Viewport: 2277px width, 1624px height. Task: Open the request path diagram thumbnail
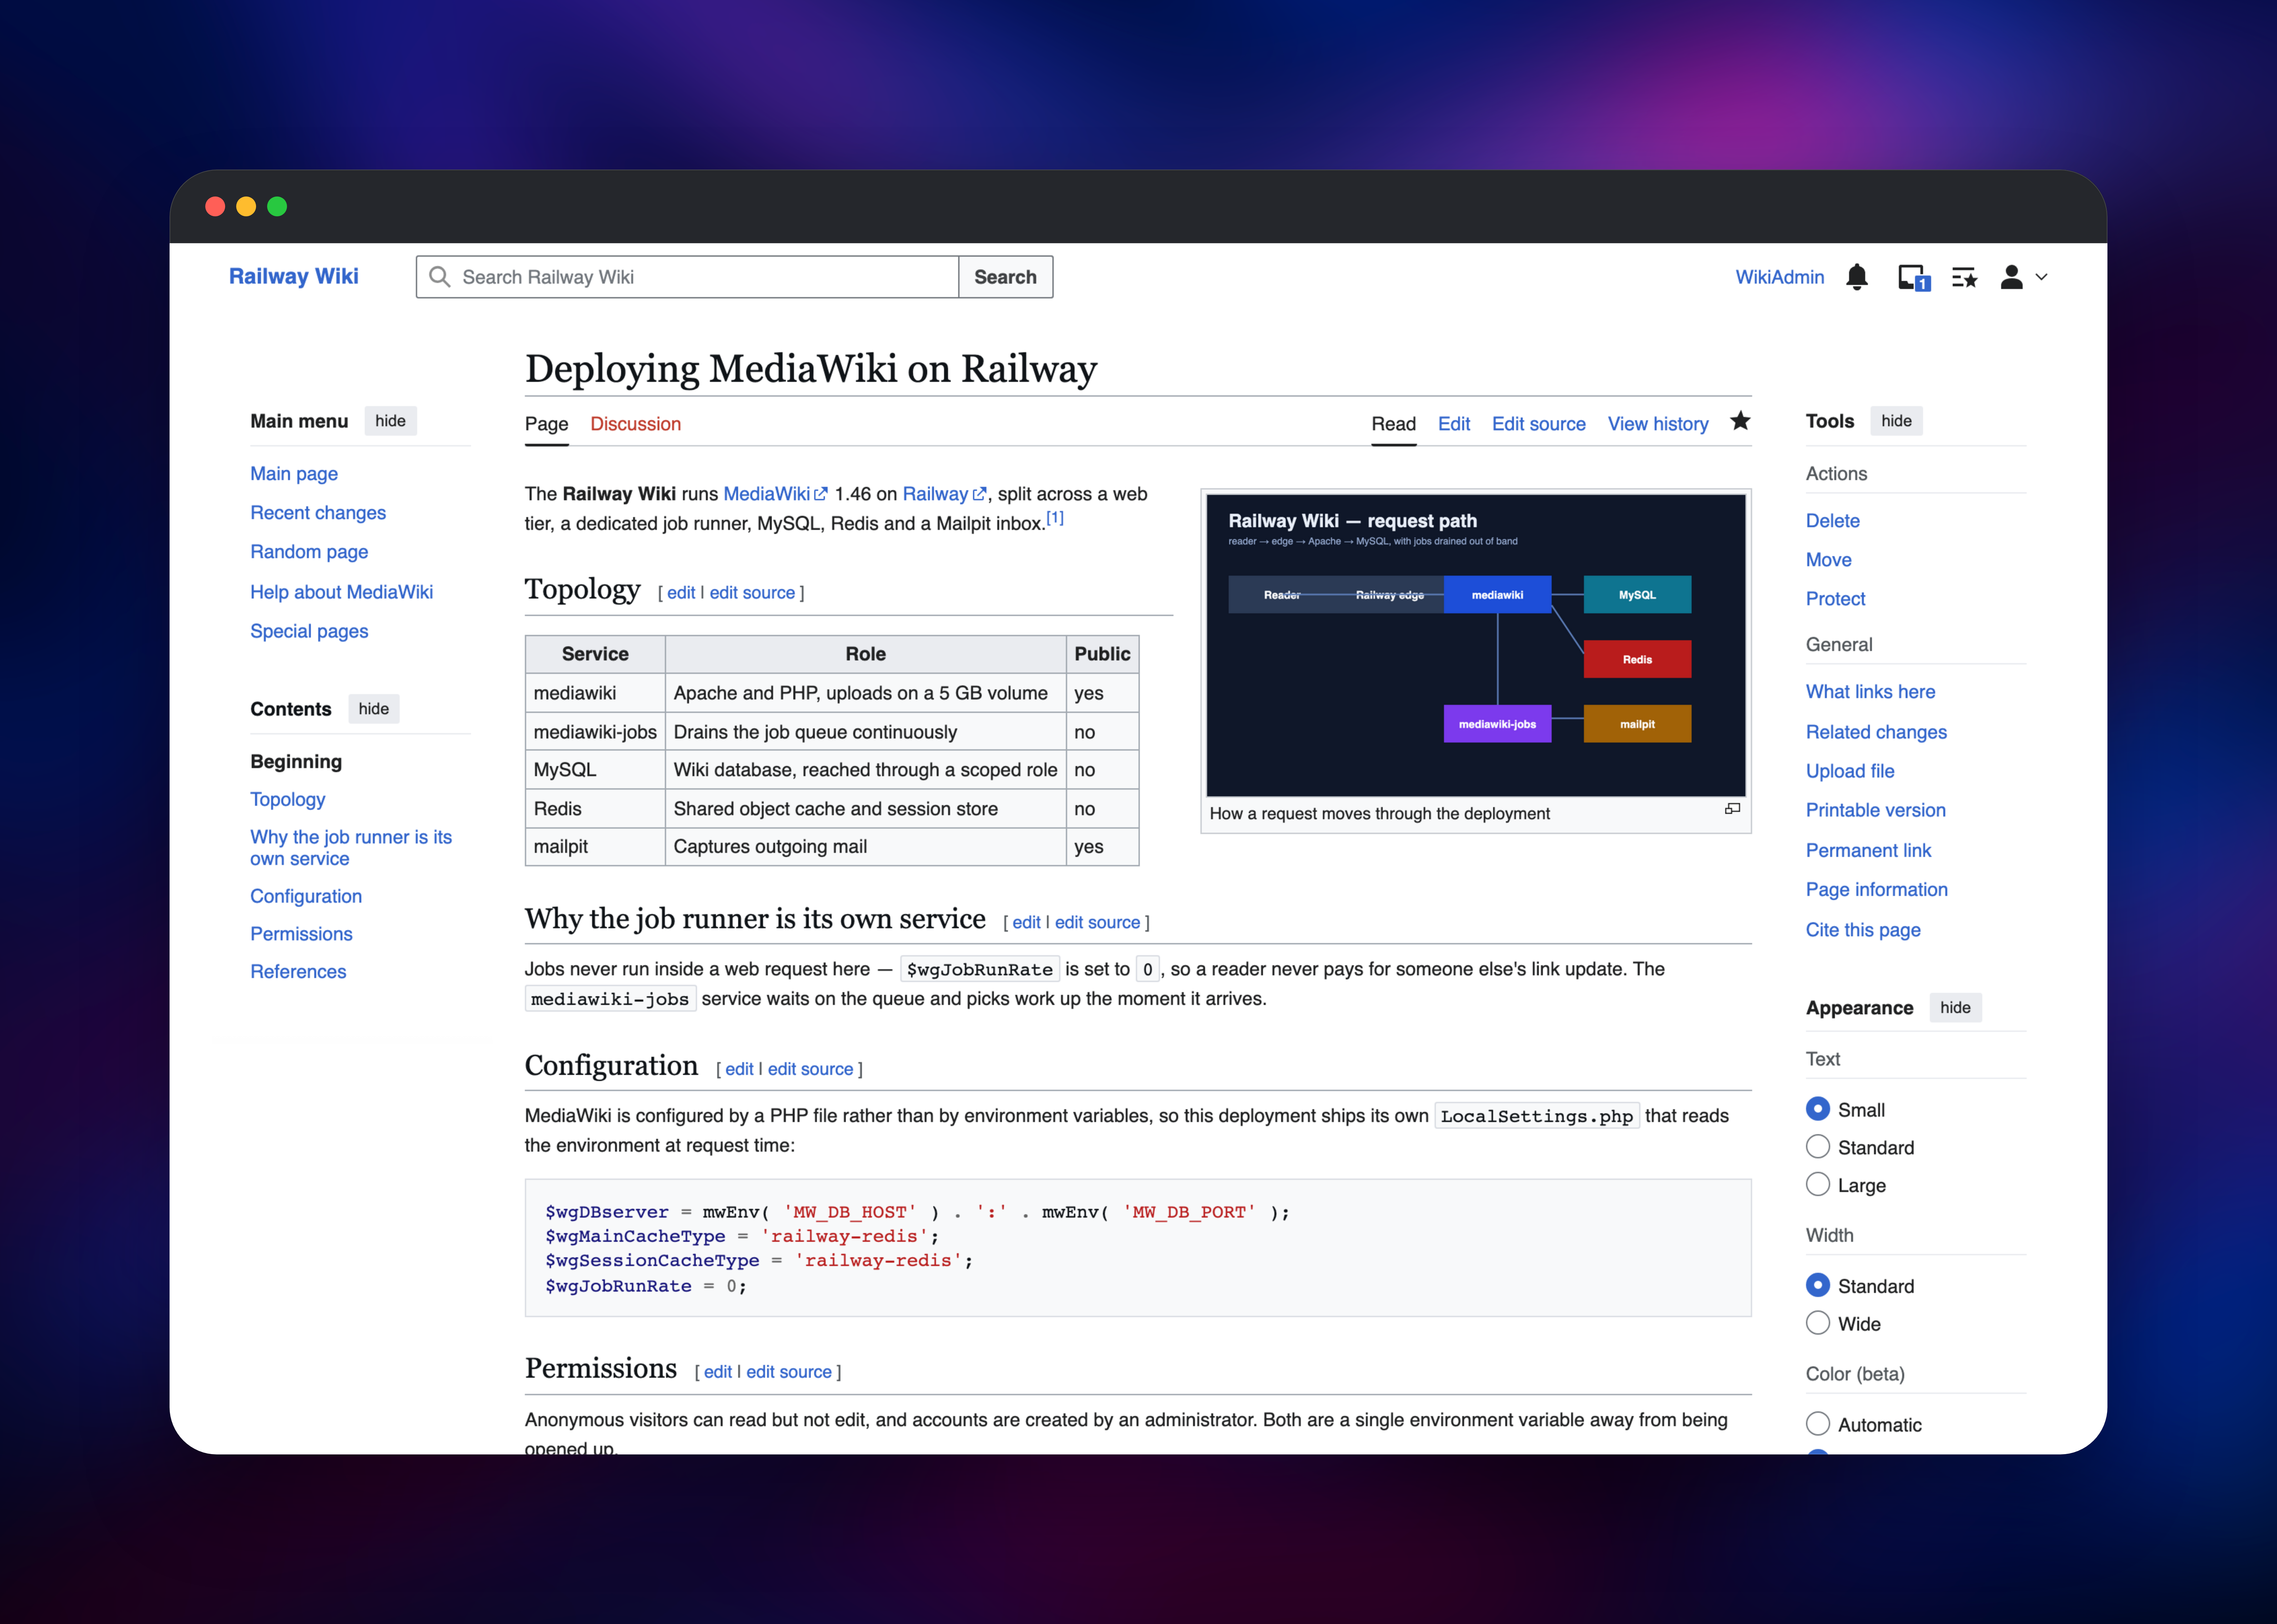pyautogui.click(x=1476, y=645)
